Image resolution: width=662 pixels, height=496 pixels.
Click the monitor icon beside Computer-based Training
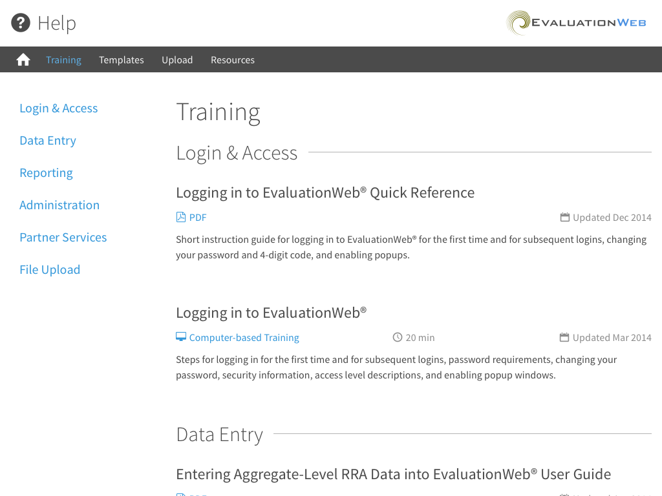click(181, 337)
